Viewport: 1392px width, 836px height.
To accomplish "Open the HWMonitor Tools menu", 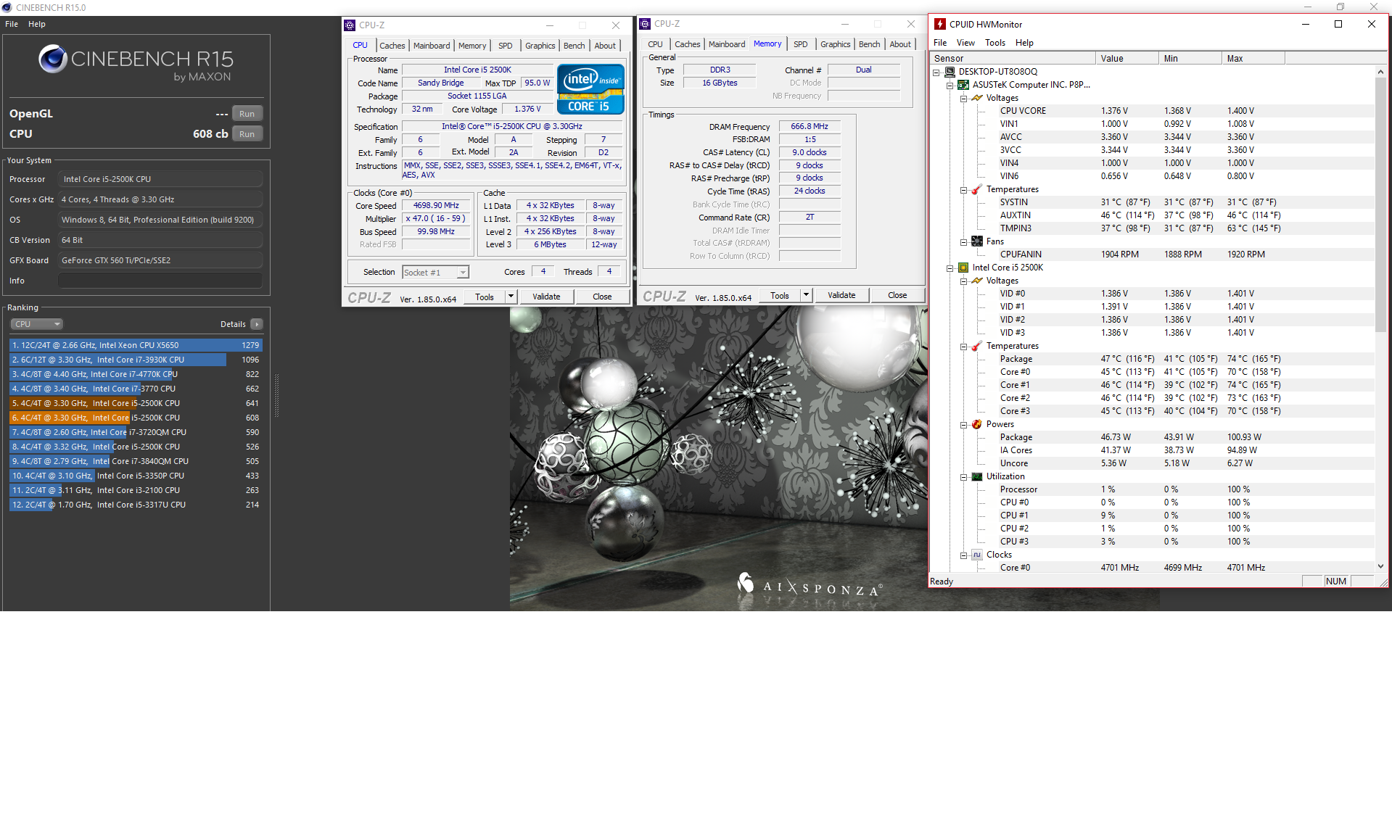I will coord(995,43).
